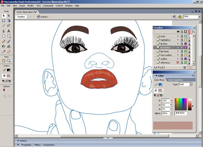
Task: Open the zoom percentage dropdown showing 50%
Action: [x=199, y=17]
